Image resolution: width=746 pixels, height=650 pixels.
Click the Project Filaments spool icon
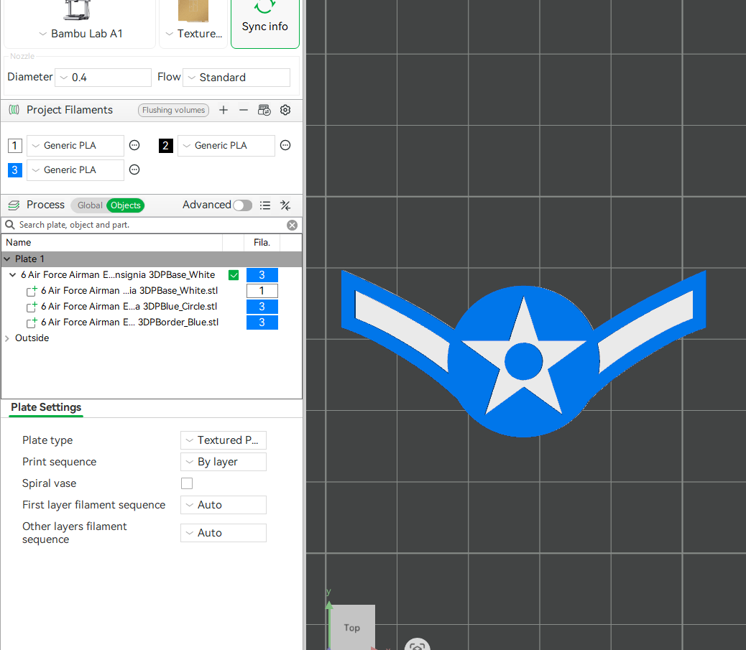13,110
